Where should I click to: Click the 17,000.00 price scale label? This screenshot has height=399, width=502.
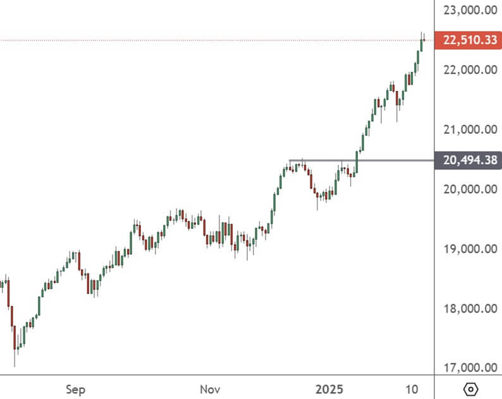(x=470, y=368)
